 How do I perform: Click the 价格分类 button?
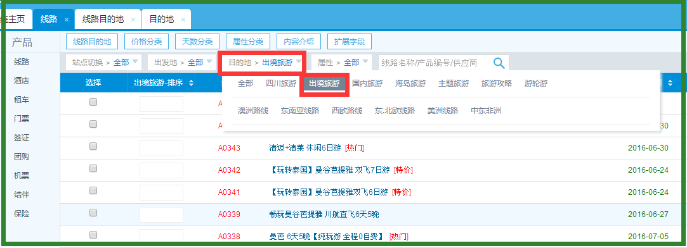[x=147, y=42]
